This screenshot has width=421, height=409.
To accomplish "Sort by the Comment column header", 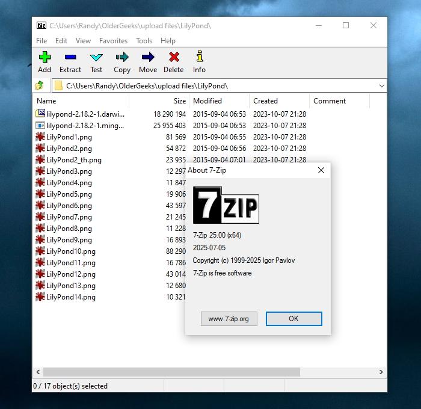I will coord(340,101).
